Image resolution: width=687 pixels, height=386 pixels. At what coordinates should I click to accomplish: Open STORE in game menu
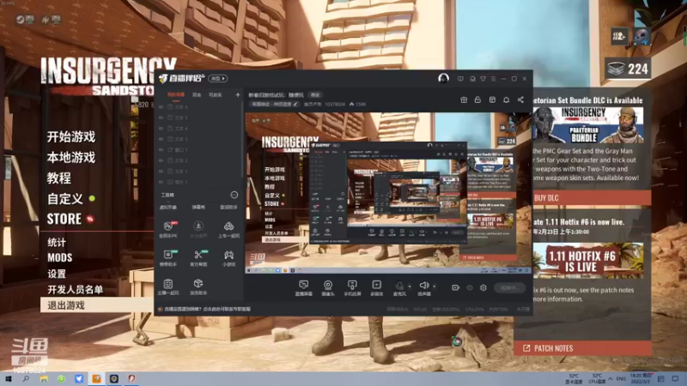(64, 219)
